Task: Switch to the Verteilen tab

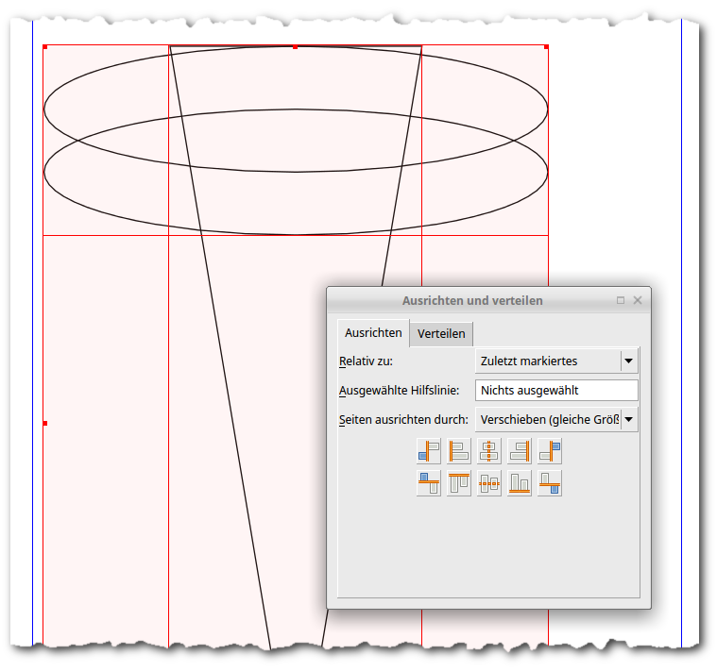Action: click(441, 333)
